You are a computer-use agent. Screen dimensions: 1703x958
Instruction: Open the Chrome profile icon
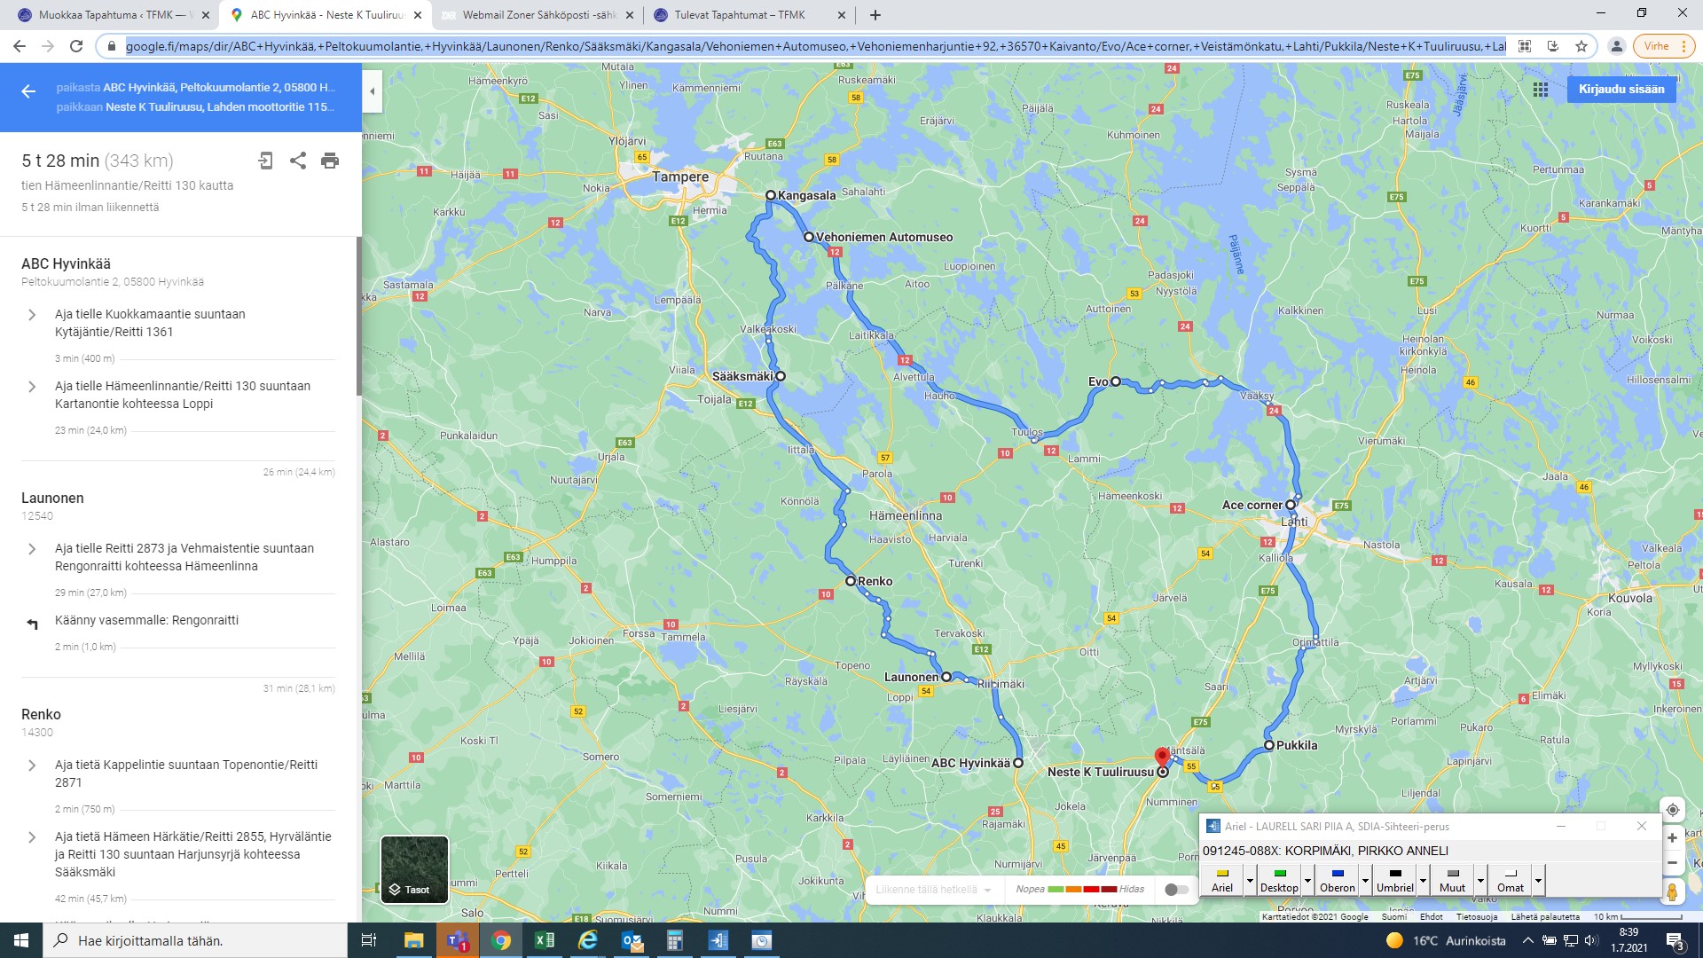[x=1617, y=46]
